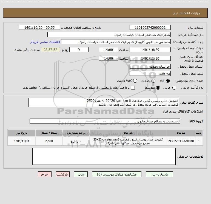Click the price validity date 1401/11/10
The height and width of the screenshot is (204, 211).
tap(150, 59)
